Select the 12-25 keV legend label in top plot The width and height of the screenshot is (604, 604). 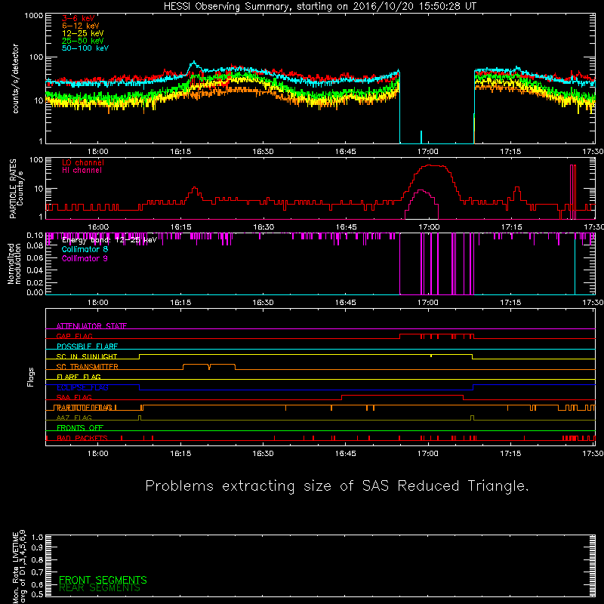point(83,33)
